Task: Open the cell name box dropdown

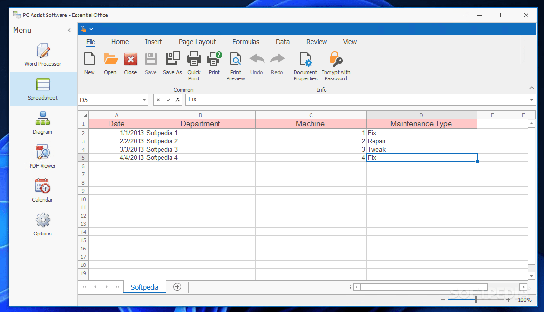Action: point(145,99)
